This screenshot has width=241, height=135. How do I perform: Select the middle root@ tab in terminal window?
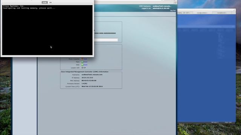click(x=203, y=13)
